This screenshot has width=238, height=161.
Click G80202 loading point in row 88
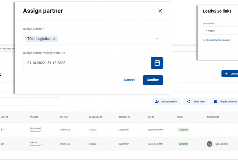(x=93, y=144)
